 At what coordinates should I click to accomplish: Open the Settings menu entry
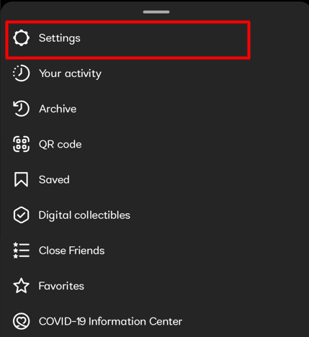pos(128,40)
